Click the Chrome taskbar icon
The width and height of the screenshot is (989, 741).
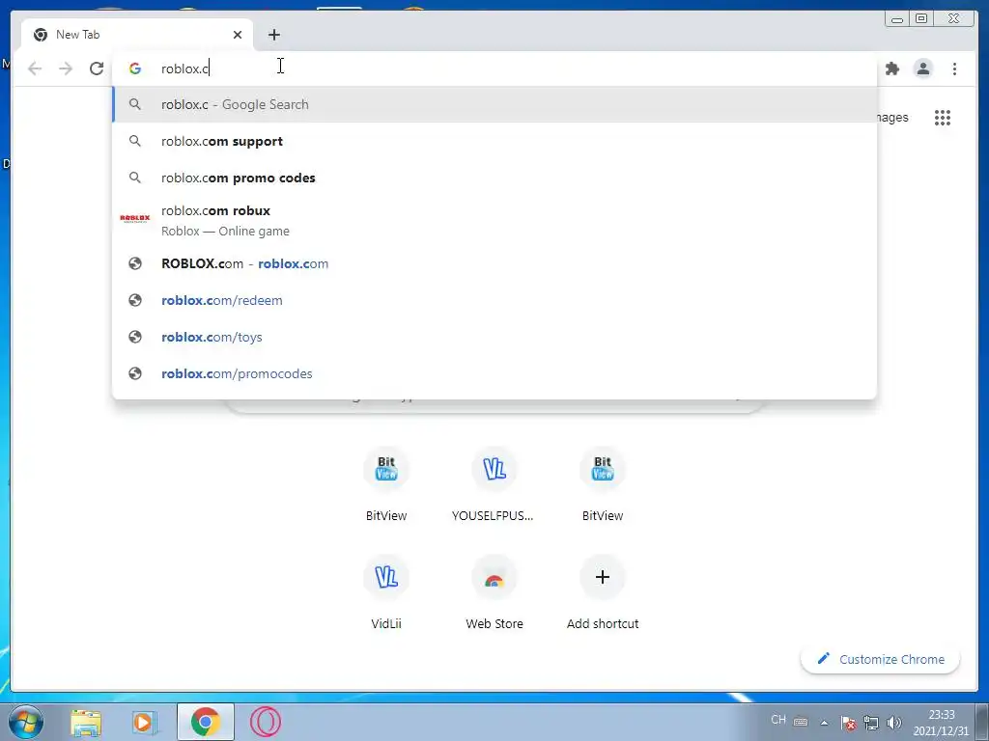pos(205,722)
